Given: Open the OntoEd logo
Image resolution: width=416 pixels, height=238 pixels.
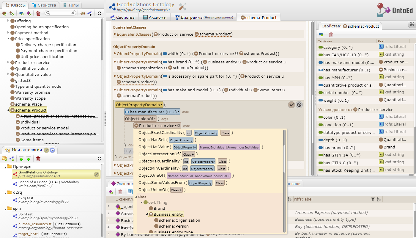Looking at the screenshot, I should click(395, 10).
